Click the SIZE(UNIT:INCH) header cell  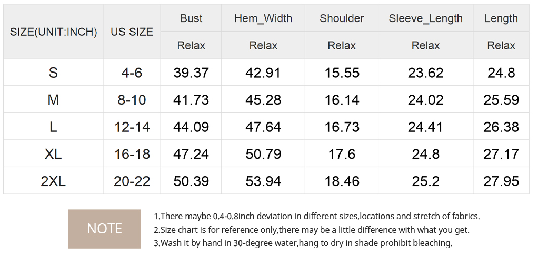click(x=54, y=32)
